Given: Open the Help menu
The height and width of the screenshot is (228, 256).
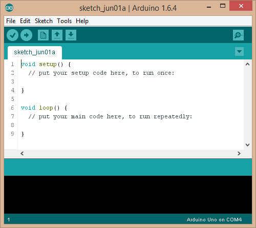Looking at the screenshot, I should click(82, 21).
